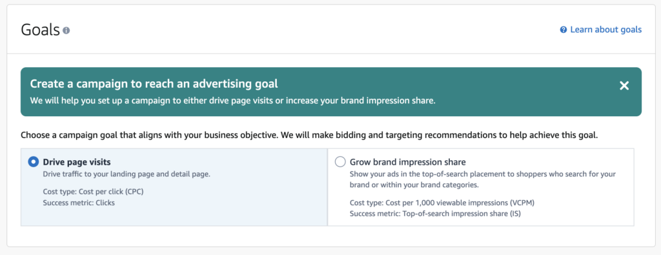The height and width of the screenshot is (255, 661).
Task: Click the banner subtitle about brand impression share
Action: 232,101
